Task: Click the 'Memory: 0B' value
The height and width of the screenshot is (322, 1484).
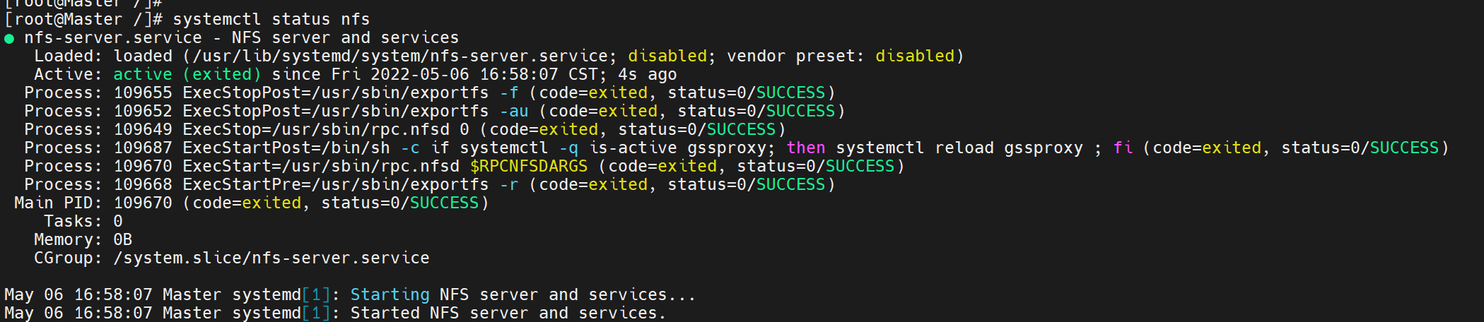Action: click(x=123, y=239)
